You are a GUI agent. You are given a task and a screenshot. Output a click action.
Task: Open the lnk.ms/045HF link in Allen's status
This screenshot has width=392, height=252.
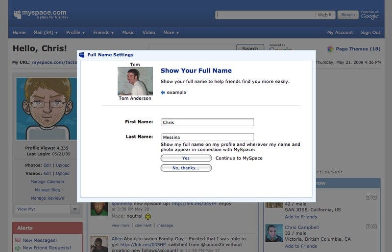coord(143,245)
